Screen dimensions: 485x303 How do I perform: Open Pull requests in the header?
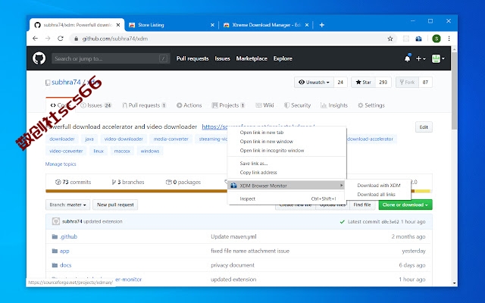click(192, 58)
